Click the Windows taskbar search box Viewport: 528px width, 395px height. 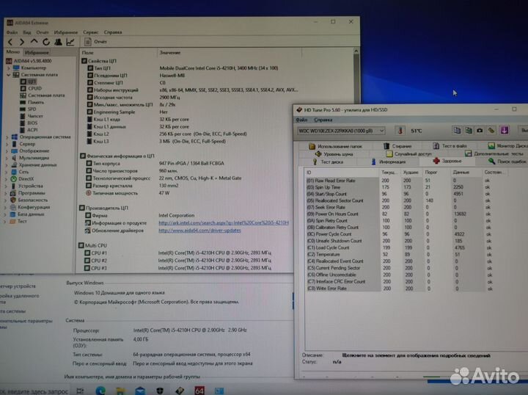(34, 391)
